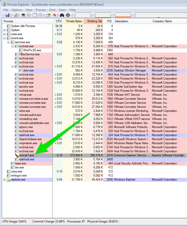Open the View menu
The height and width of the screenshot is (226, 187).
pos(29,10)
